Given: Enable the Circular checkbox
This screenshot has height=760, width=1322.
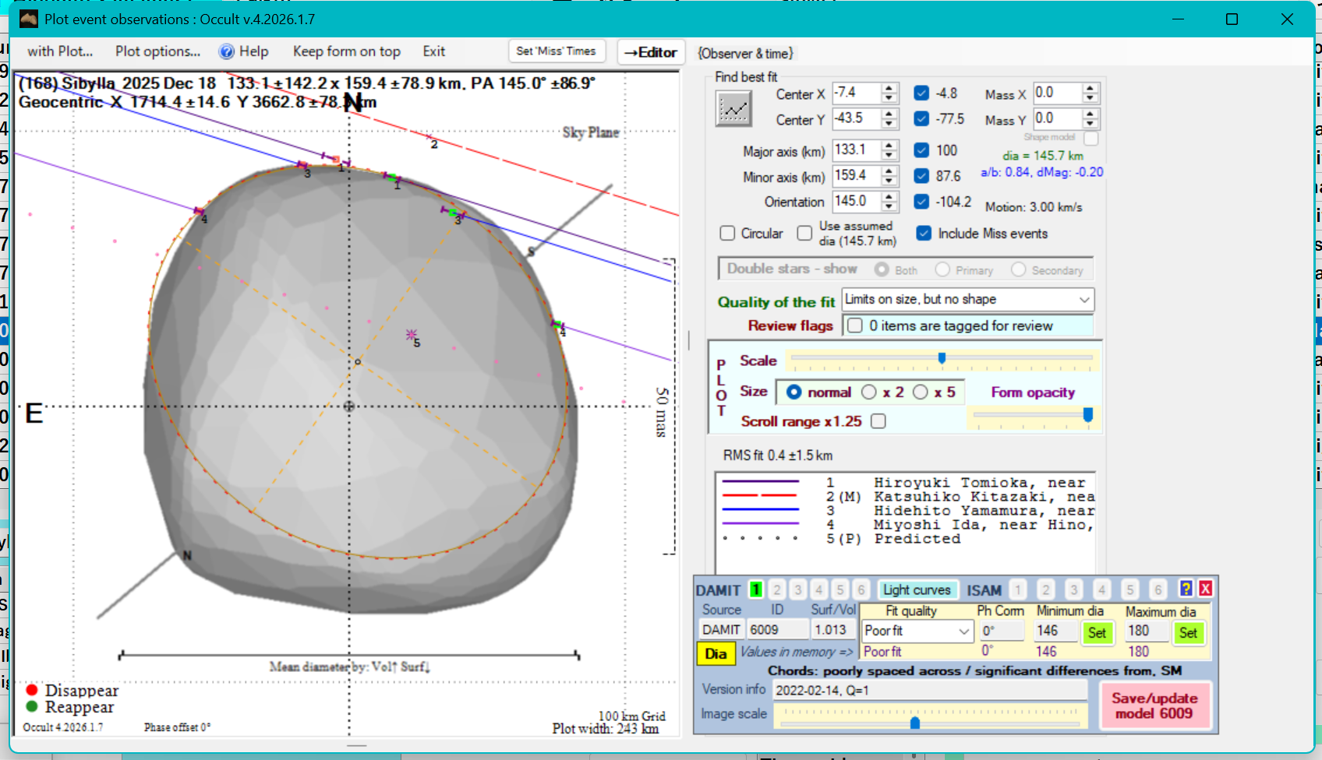Looking at the screenshot, I should (x=727, y=233).
